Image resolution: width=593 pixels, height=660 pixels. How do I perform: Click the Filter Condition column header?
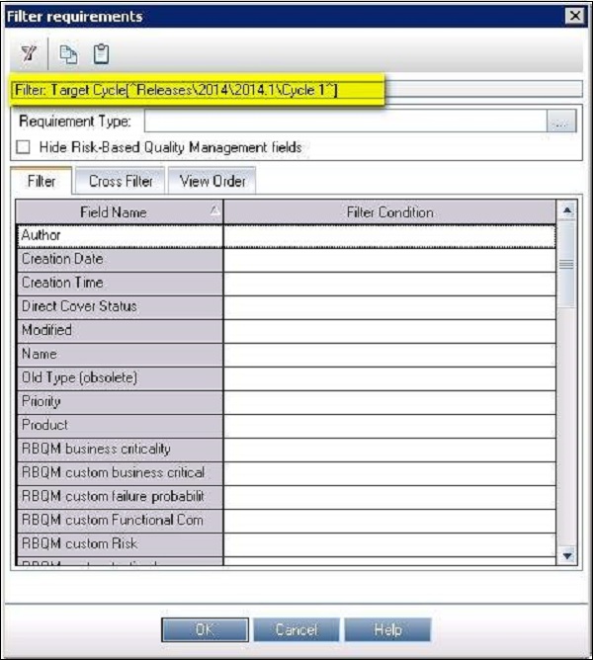(389, 211)
